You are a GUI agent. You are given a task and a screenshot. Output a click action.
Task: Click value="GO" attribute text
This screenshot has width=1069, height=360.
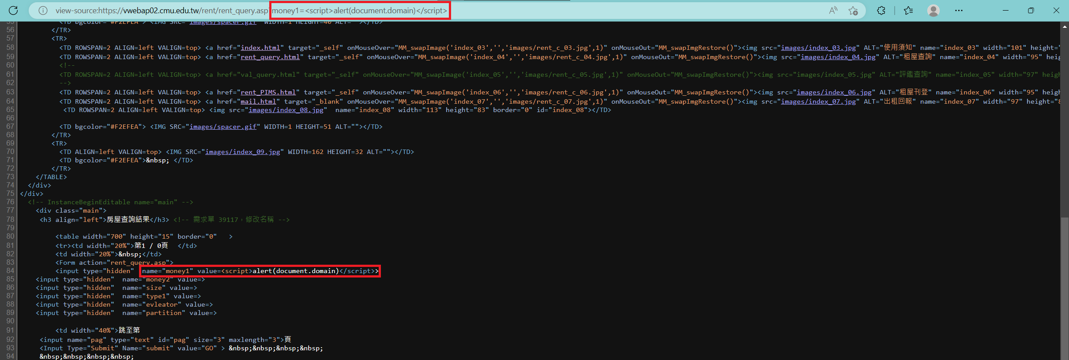point(197,348)
